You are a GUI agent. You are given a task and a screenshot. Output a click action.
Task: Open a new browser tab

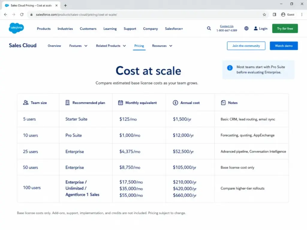(65, 5)
